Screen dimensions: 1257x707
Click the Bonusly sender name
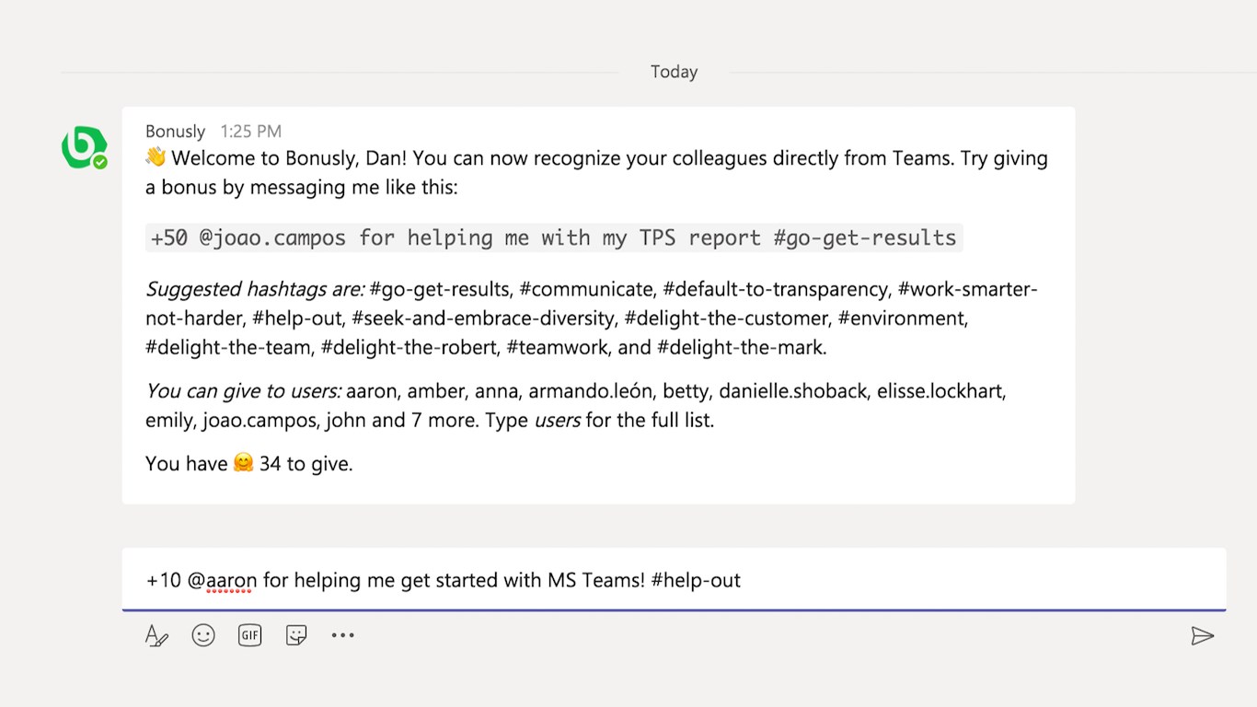pyautogui.click(x=175, y=131)
